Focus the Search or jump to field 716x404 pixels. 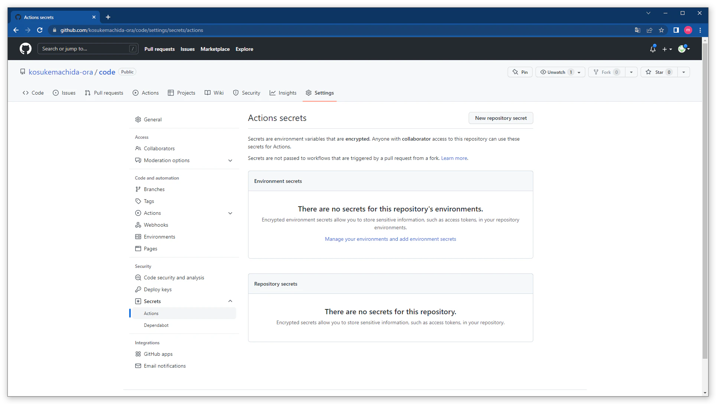coord(88,49)
